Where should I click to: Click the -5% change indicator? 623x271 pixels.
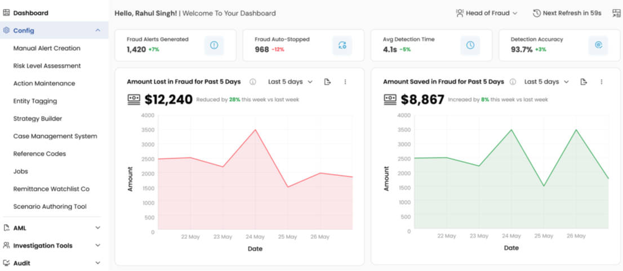[405, 50]
